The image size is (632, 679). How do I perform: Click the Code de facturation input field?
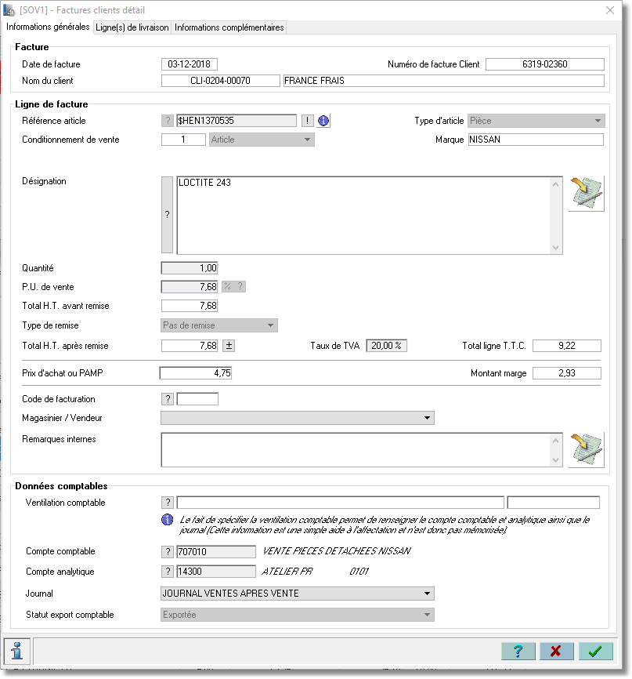pyautogui.click(x=197, y=399)
